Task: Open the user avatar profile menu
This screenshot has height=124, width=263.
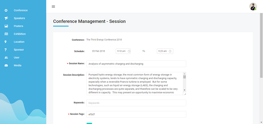Action: [253, 7]
